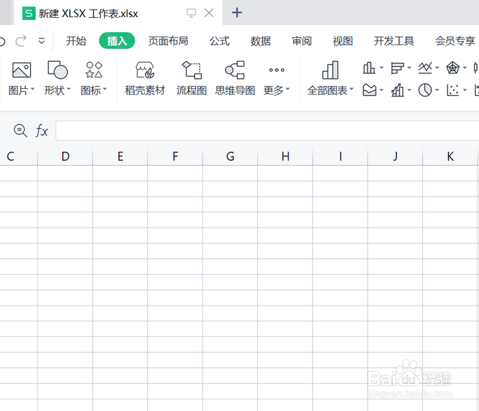This screenshot has height=411, width=479.
Task: Click the formula bar input field
Action: pos(268,131)
